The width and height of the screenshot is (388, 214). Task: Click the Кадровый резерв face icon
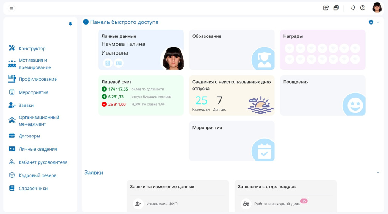(12, 175)
